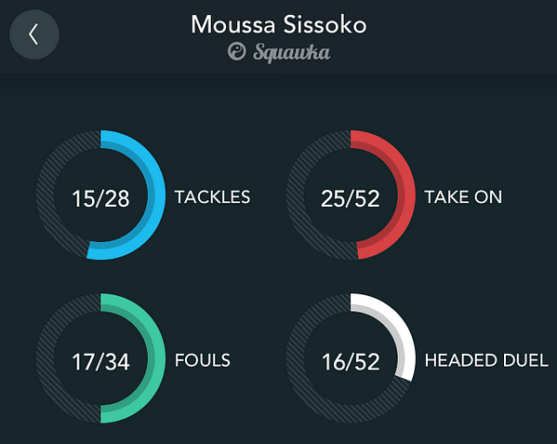Select the 15/28 tackles value
Screen dimensions: 557x444
(100, 198)
